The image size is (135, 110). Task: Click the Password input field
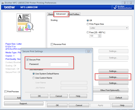(x=60, y=64)
